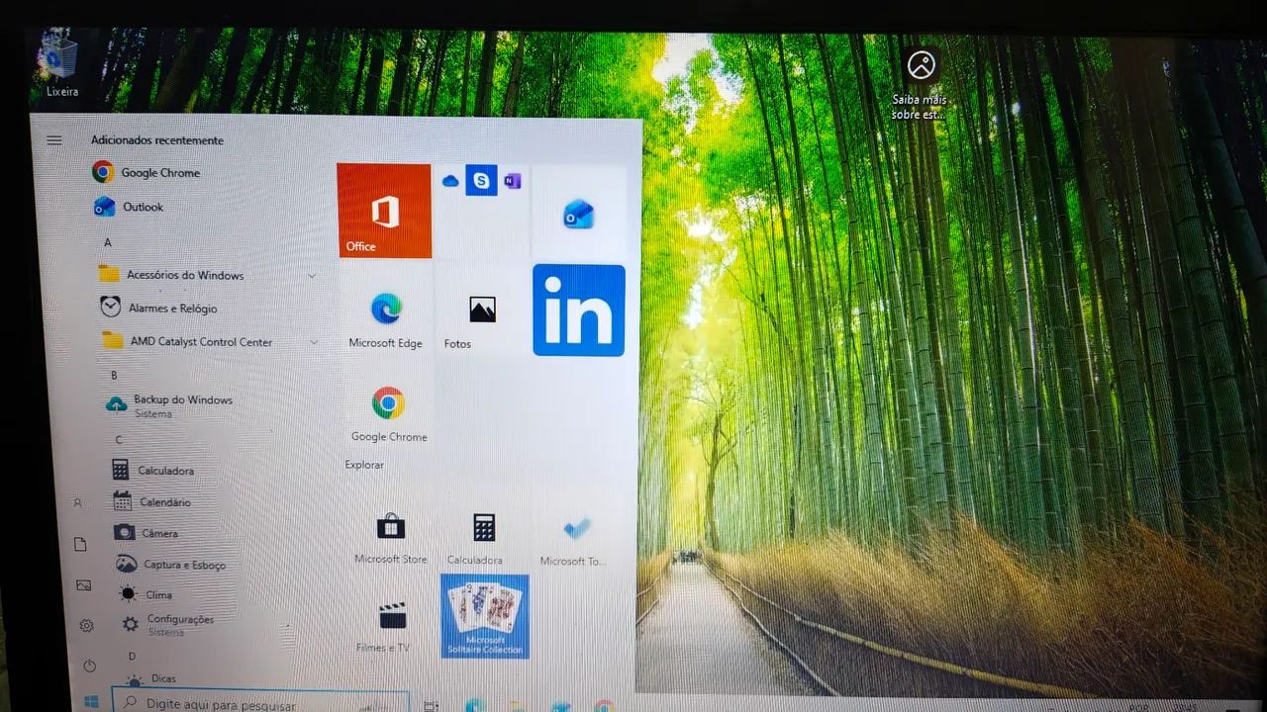Screen dimensions: 1267x712
Task: Open Configurações from the app list
Action: (167, 624)
